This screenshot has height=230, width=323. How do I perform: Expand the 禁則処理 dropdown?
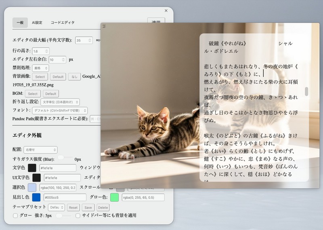40,68
